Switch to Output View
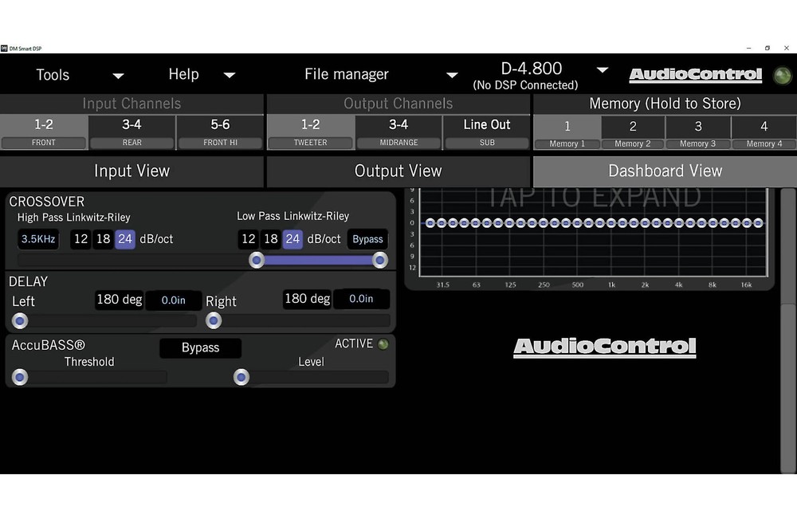Viewport: 797px width, 518px height. [x=398, y=171]
